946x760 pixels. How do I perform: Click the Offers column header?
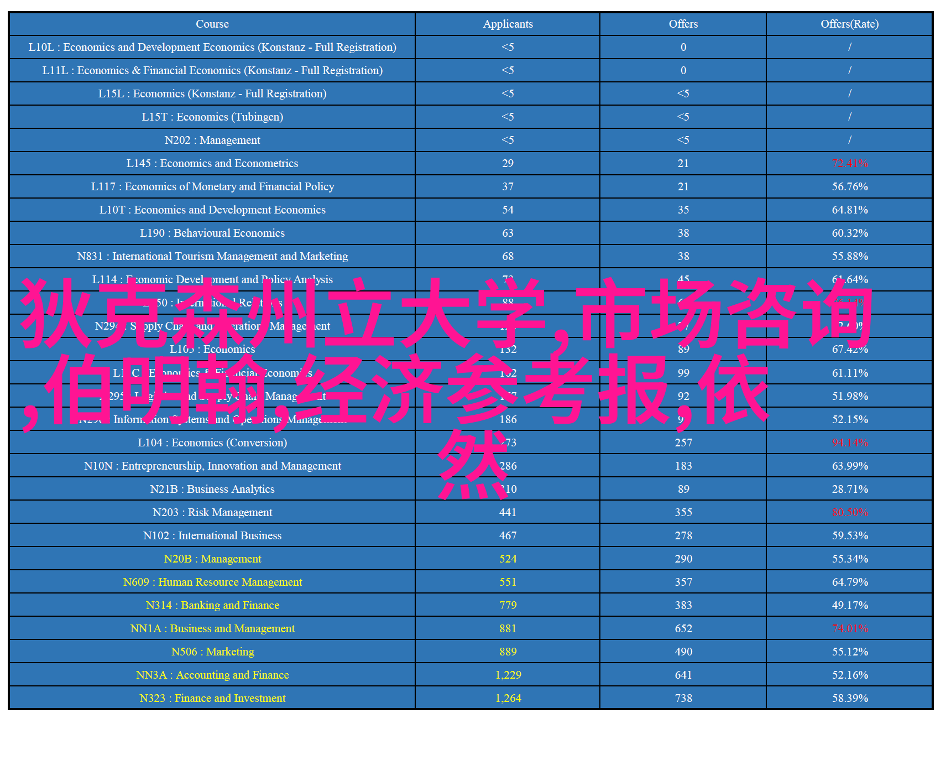pos(683,24)
